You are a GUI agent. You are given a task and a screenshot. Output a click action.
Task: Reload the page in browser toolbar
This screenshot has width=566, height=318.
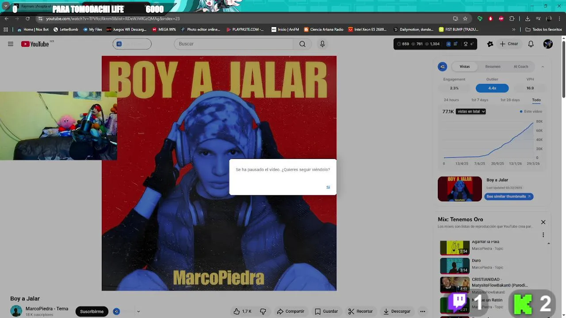(27, 19)
